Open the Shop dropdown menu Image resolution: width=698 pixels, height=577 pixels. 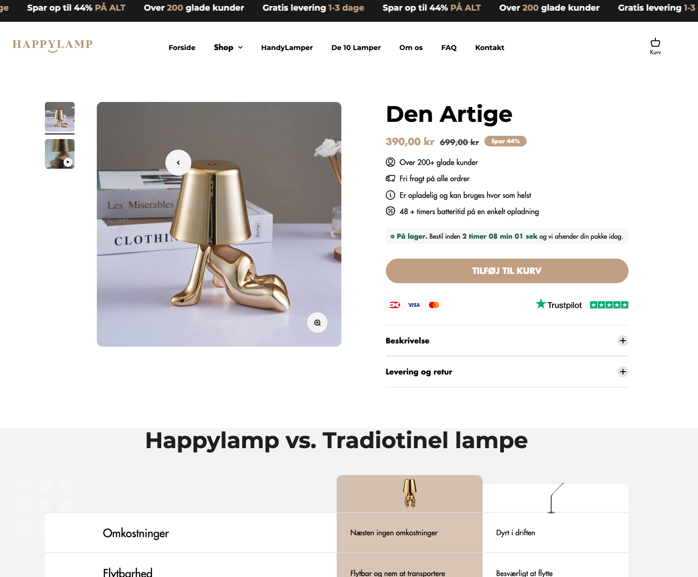[228, 47]
